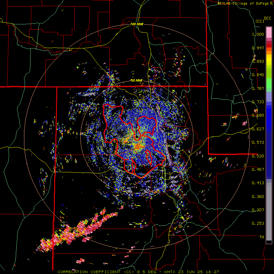Image resolution: width=274 pixels, height=274 pixels.
Task: Pick the gray segment of the color bar
Action: 269,212
